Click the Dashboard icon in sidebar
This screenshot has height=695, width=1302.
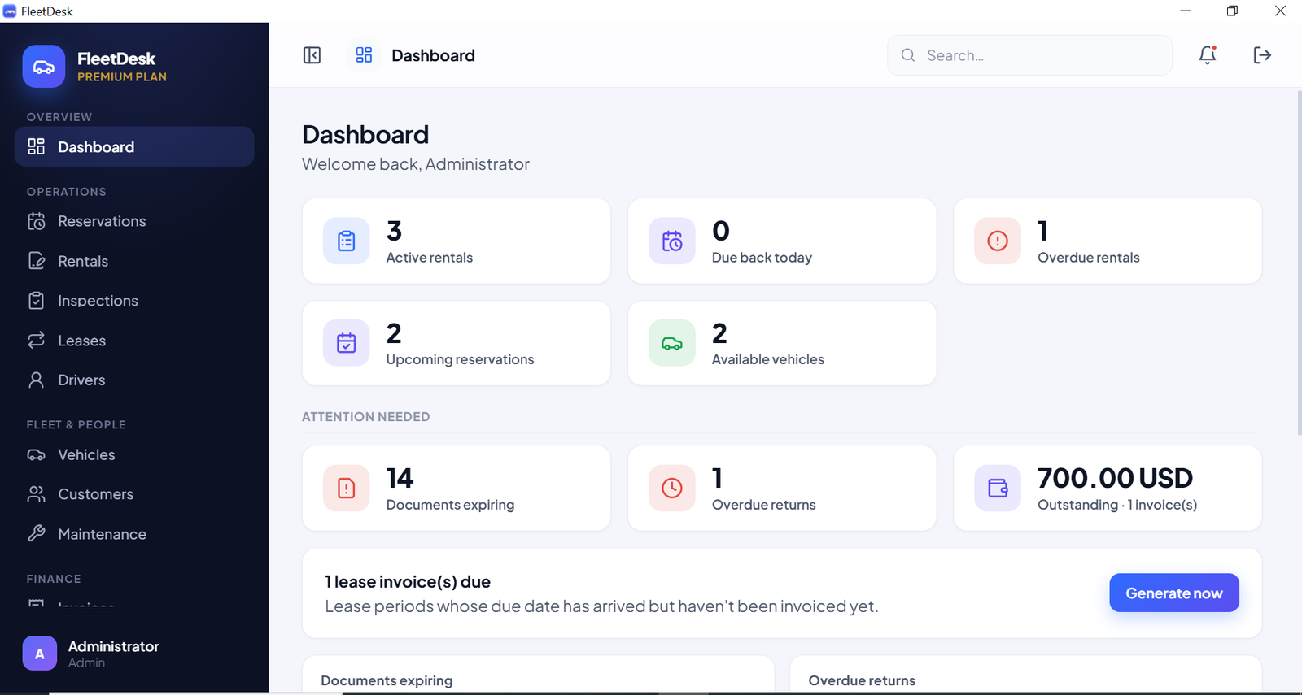(37, 146)
